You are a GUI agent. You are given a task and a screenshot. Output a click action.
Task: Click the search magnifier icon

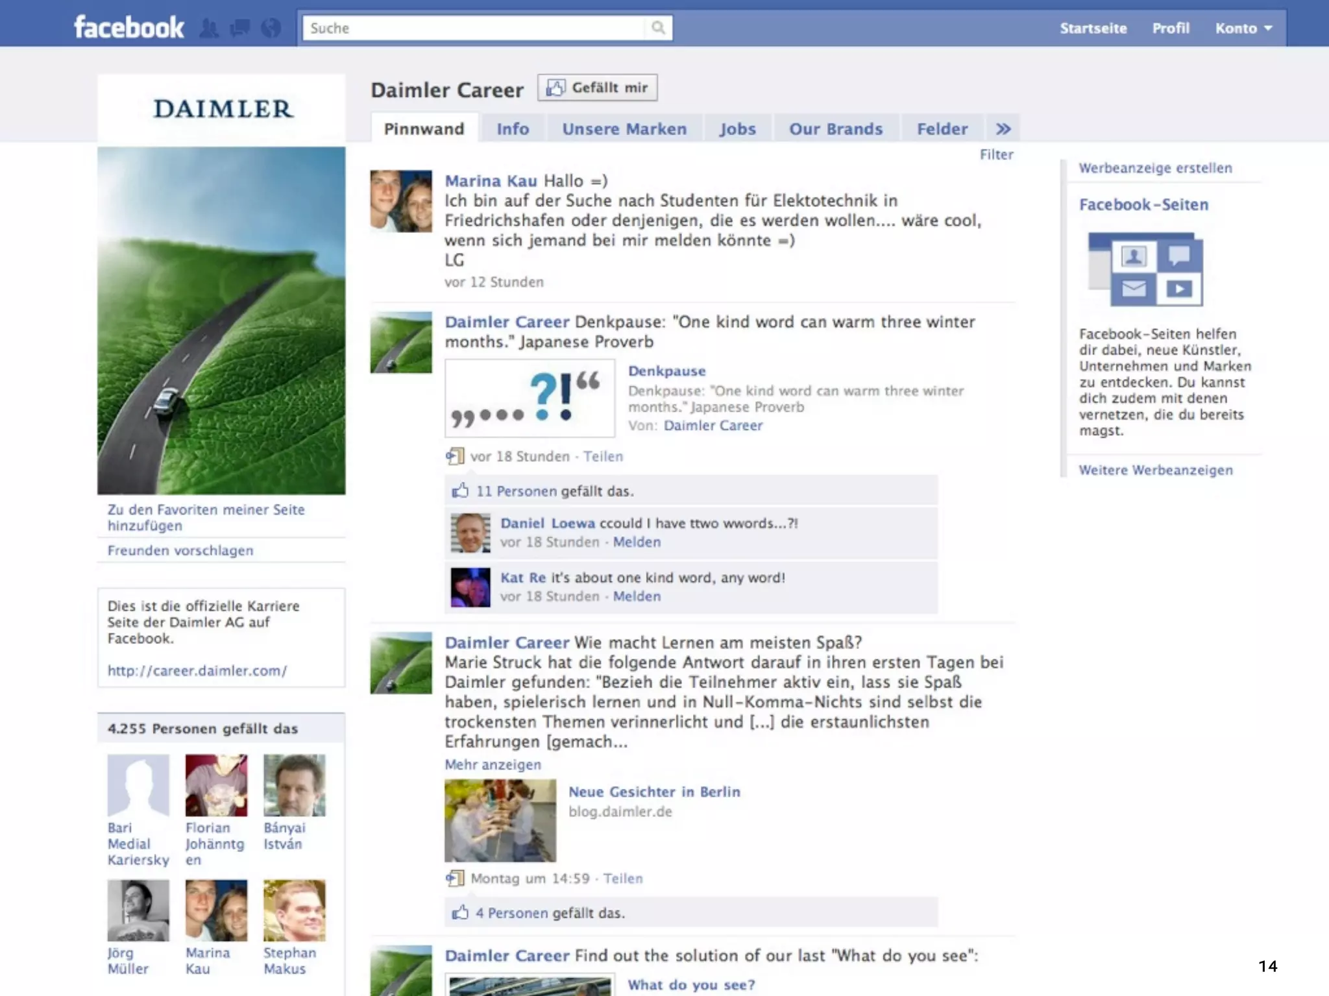tap(658, 28)
